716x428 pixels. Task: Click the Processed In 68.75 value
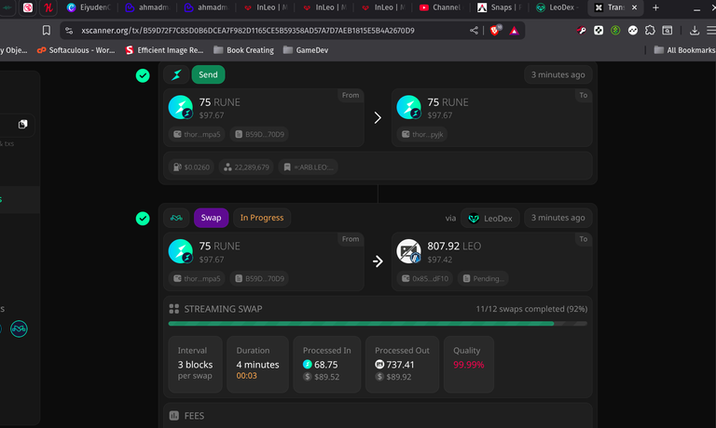[x=326, y=365]
